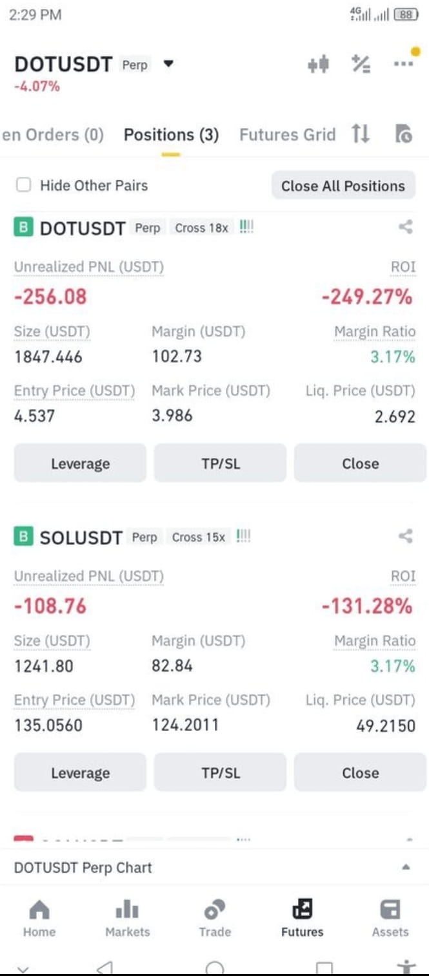Expand the DOTUSDT Perp Chart panel
The width and height of the screenshot is (429, 976).
click(x=405, y=867)
